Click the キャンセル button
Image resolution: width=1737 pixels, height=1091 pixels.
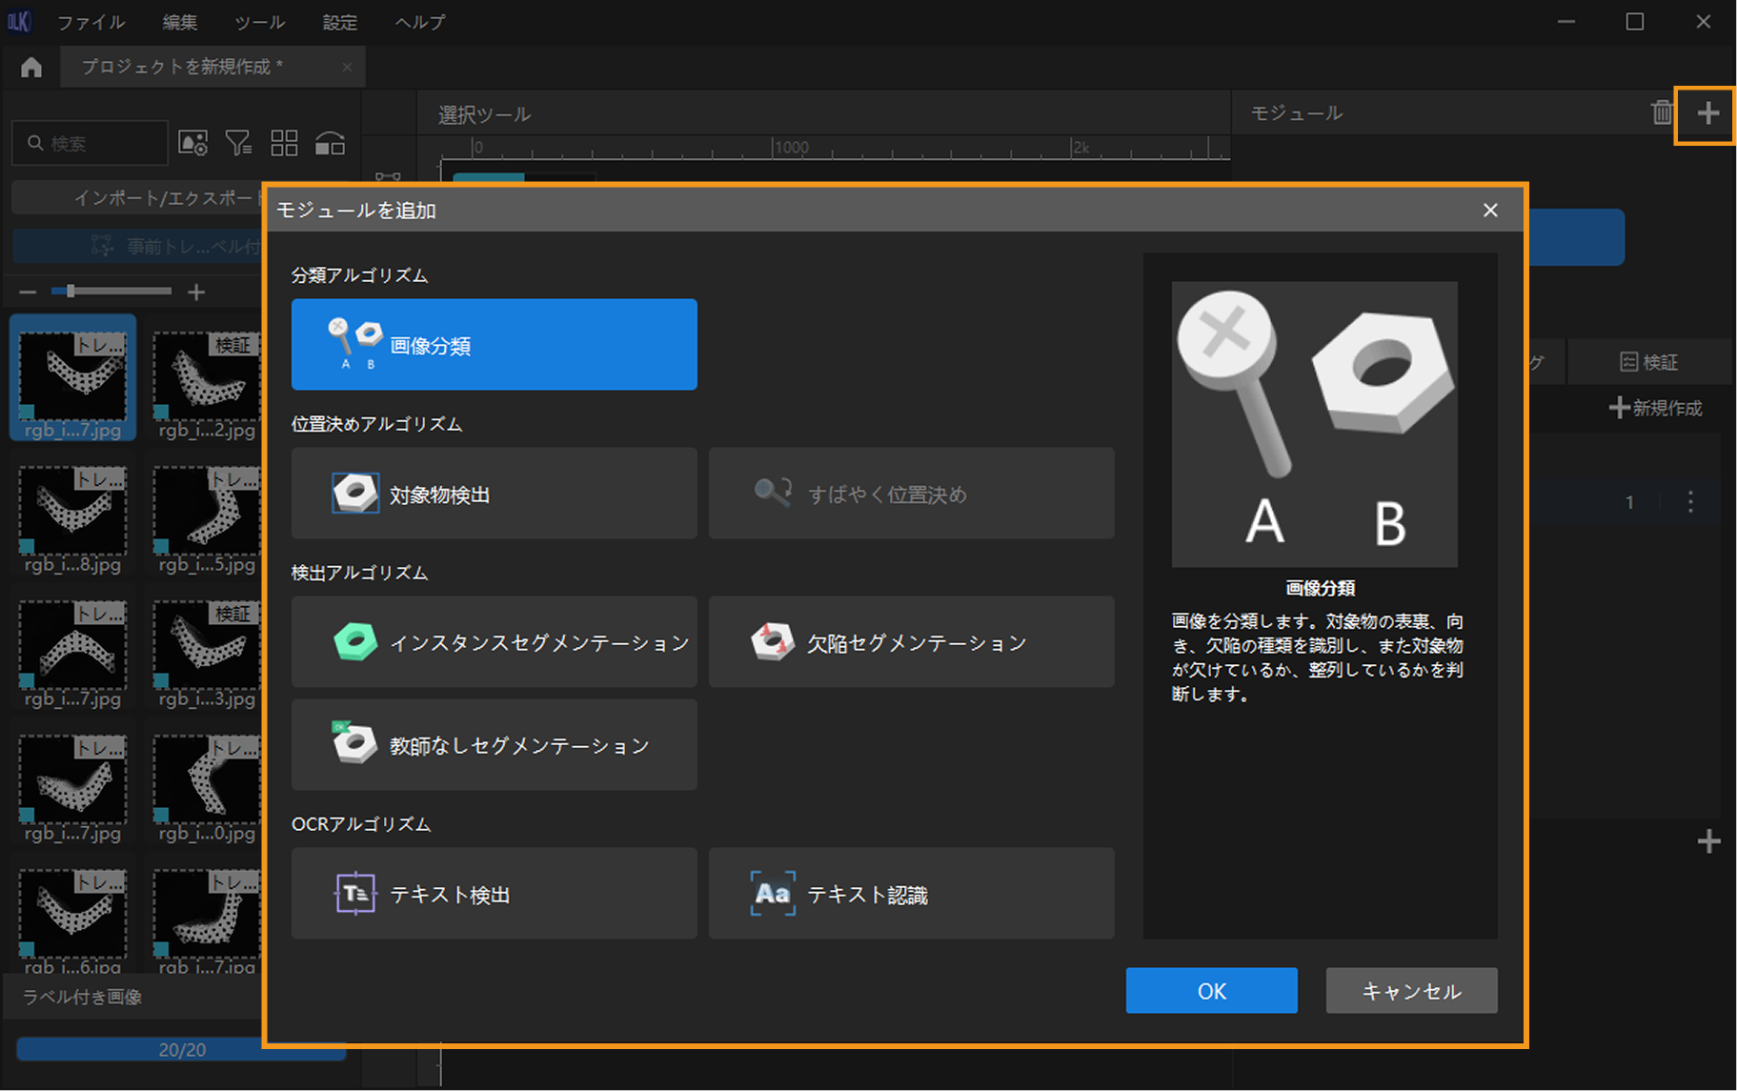click(x=1411, y=991)
